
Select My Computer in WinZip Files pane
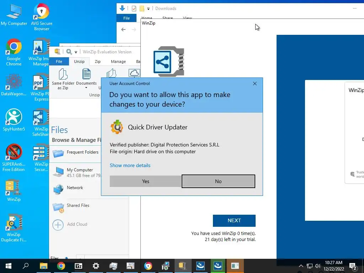pos(75,172)
